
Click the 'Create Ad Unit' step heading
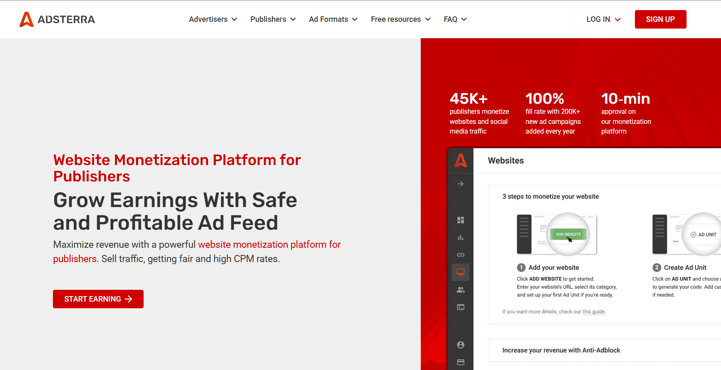point(685,268)
